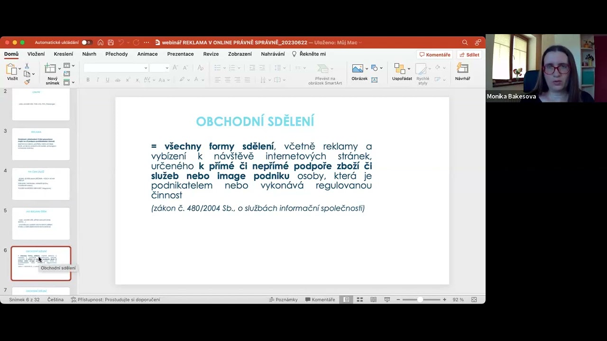Reset the slide layout

[x=67, y=74]
